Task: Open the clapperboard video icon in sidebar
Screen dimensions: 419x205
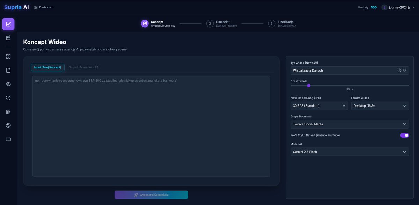Action: point(8,38)
